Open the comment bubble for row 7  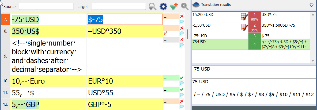tap(182, 22)
